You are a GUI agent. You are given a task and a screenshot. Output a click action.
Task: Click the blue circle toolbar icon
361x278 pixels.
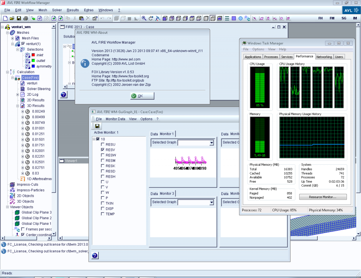point(240,18)
